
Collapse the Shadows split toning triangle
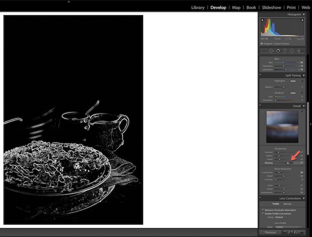pos(302,93)
